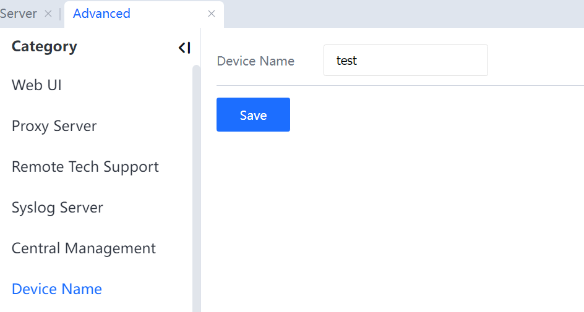
Task: Focus the Device Name text field
Action: pos(405,61)
